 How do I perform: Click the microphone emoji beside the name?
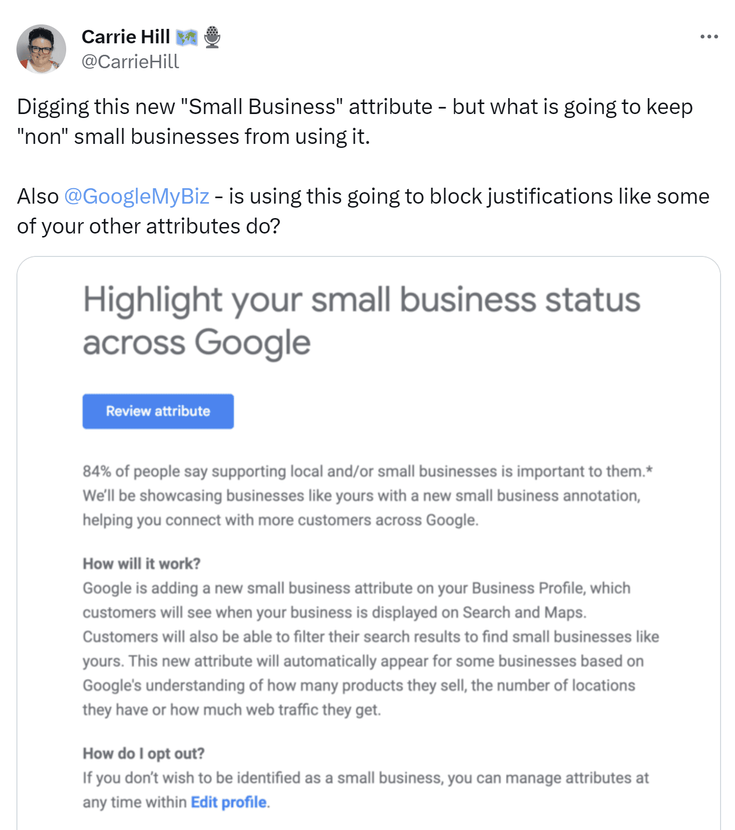[x=212, y=37]
